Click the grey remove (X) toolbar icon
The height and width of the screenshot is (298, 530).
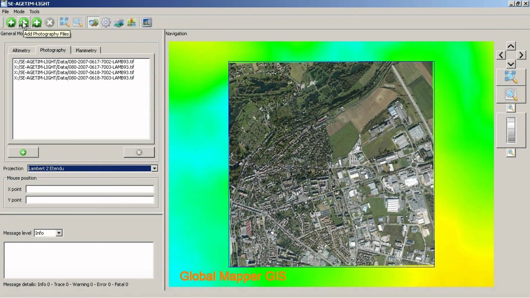50,22
